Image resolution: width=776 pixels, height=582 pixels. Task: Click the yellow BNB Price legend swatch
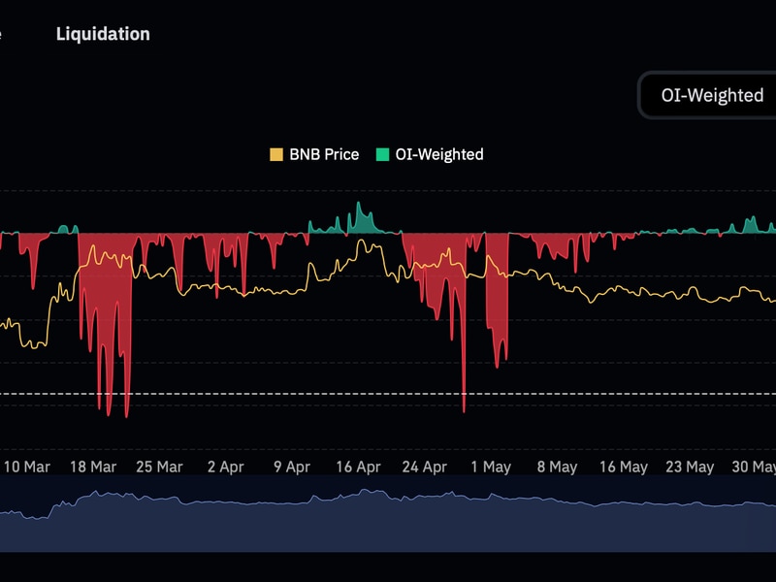(276, 154)
